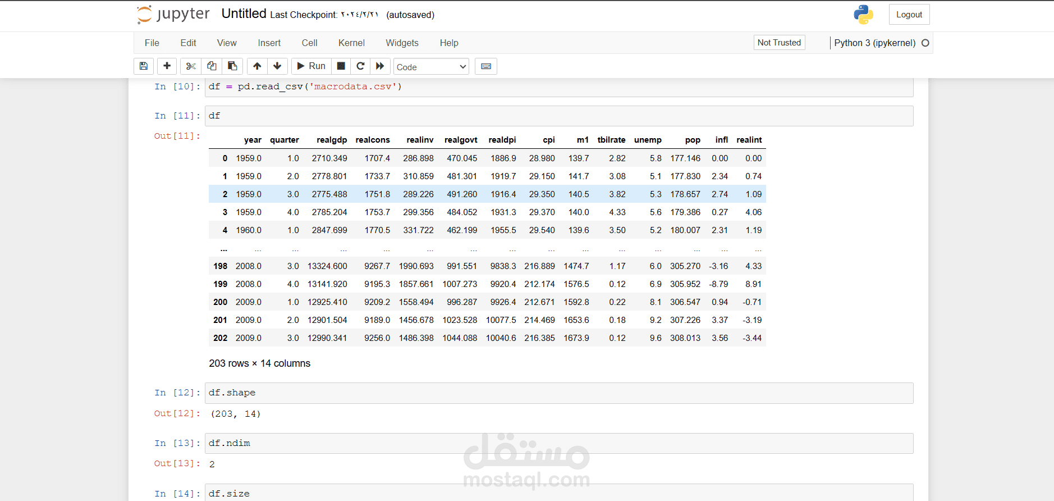Open the Kernel menu

click(x=351, y=43)
